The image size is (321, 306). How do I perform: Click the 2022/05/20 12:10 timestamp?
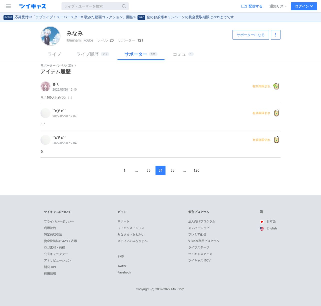coord(64,90)
